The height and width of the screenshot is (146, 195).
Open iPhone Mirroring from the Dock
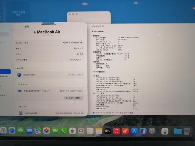coord(143,131)
